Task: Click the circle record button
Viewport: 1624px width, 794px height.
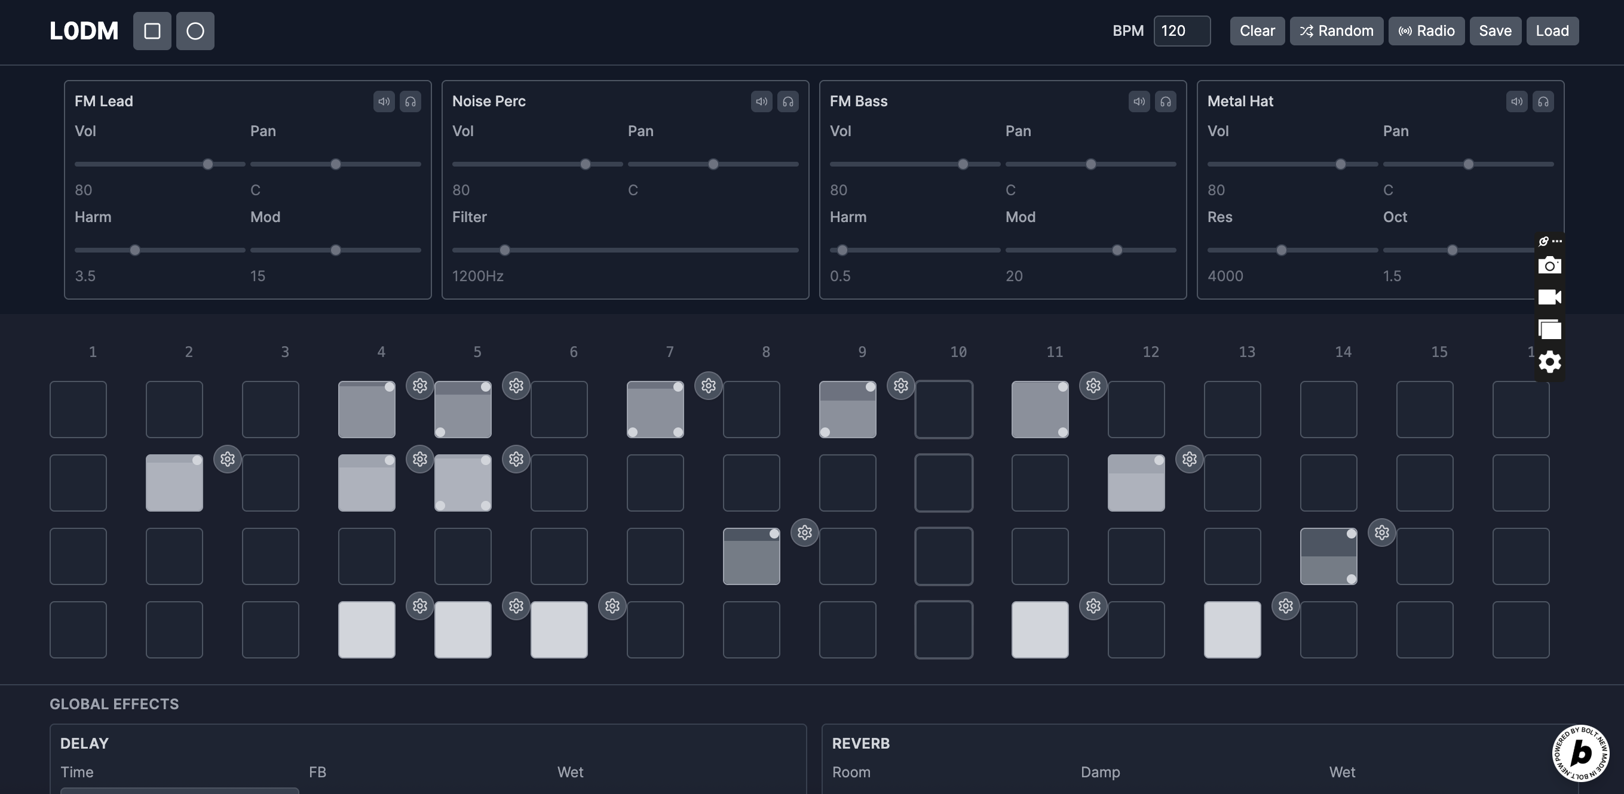Action: pos(195,31)
